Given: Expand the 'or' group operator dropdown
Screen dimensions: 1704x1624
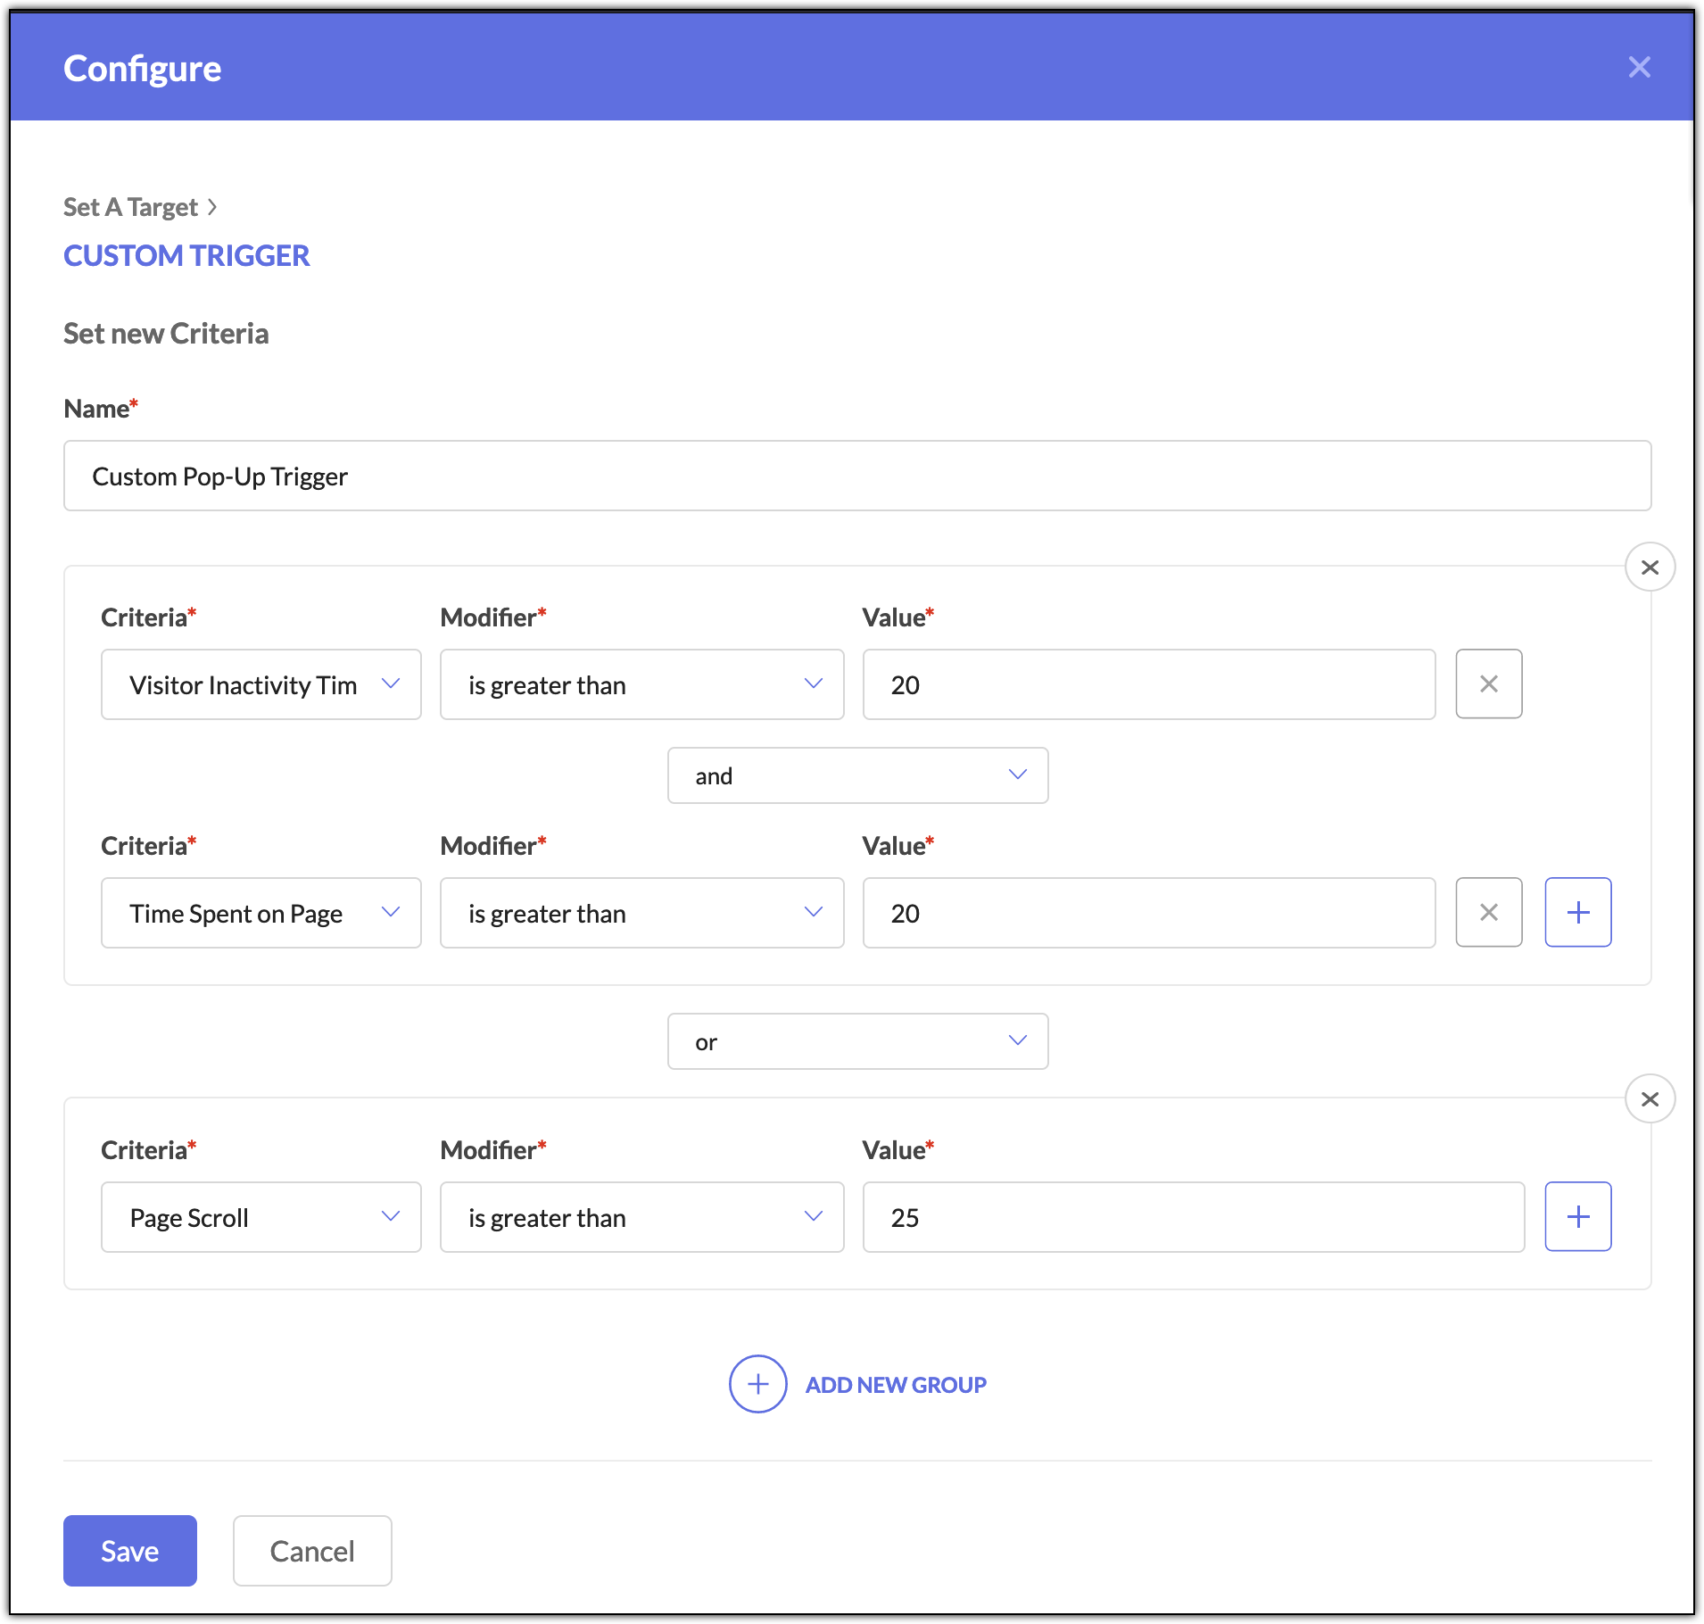Looking at the screenshot, I should (857, 1041).
